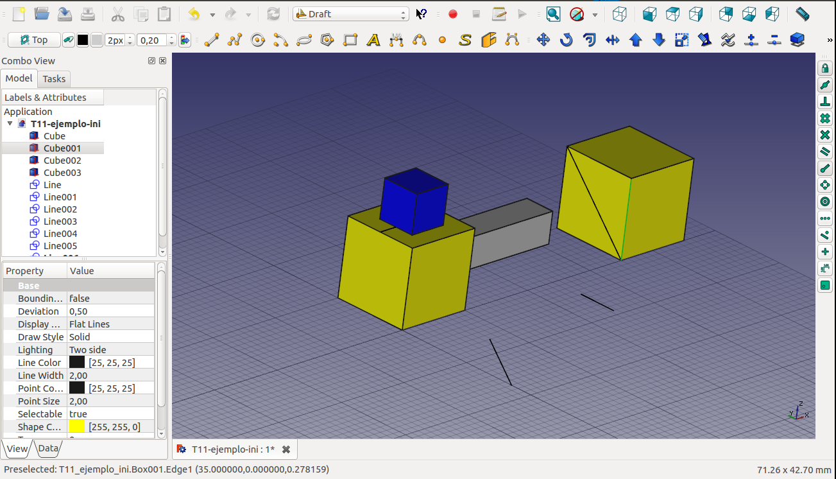
Task: Toggle snap to grid
Action: (x=825, y=118)
